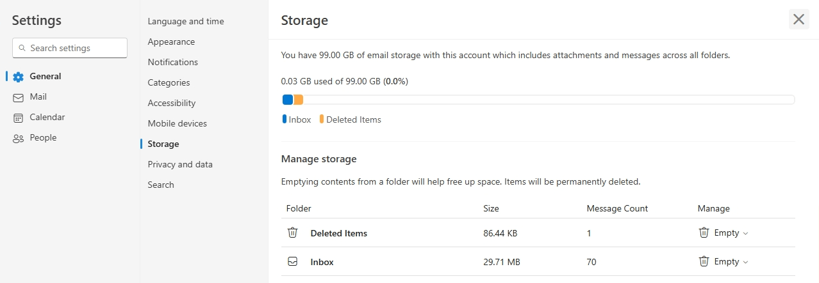Click trash icon in Inbox Manage column
This screenshot has width=819, height=283.
[x=704, y=262]
